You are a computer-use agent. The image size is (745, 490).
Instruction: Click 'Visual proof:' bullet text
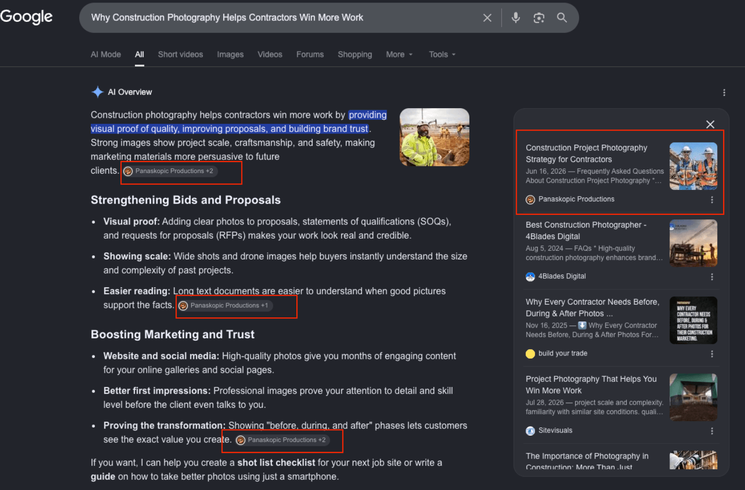pos(131,221)
